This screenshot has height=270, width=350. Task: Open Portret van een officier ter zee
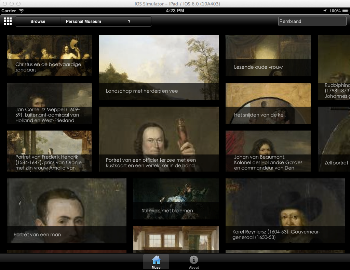click(x=159, y=139)
